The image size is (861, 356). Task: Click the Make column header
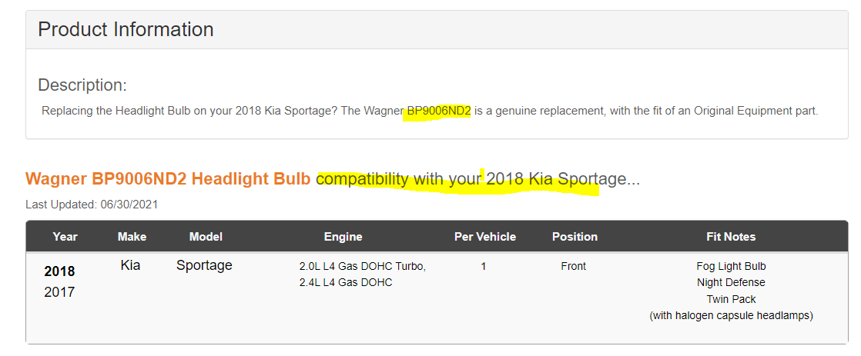(132, 237)
